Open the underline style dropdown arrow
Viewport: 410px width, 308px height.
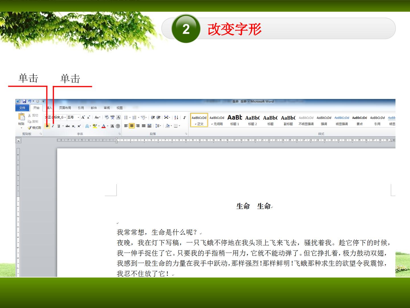click(x=63, y=126)
